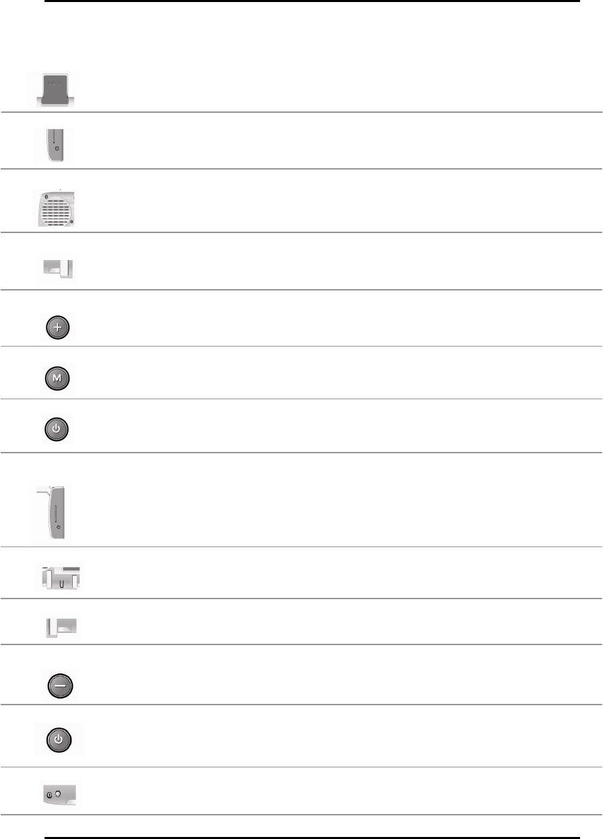Screen dimensions: 603x839
Task: Click the round speaker grille image
Action: coord(57,208)
